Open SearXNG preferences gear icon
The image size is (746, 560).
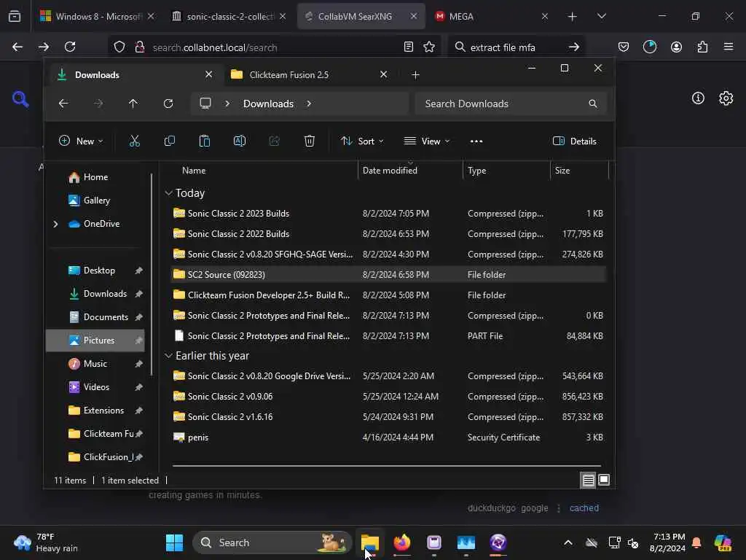(x=726, y=98)
